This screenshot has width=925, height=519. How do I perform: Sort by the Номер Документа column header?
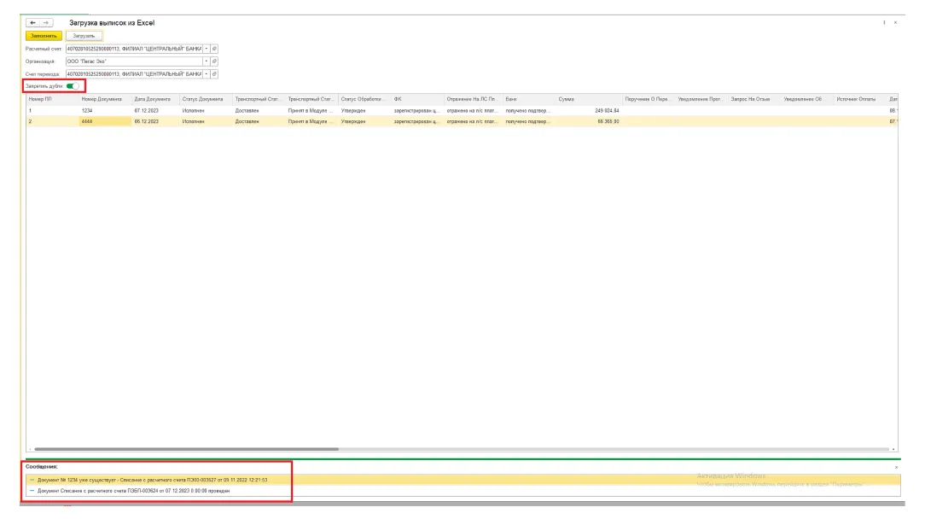tap(105, 99)
